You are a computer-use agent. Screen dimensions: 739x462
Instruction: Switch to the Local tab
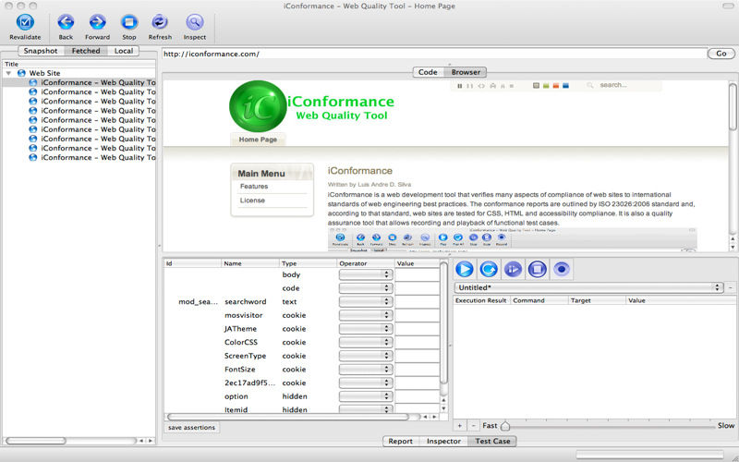click(124, 51)
